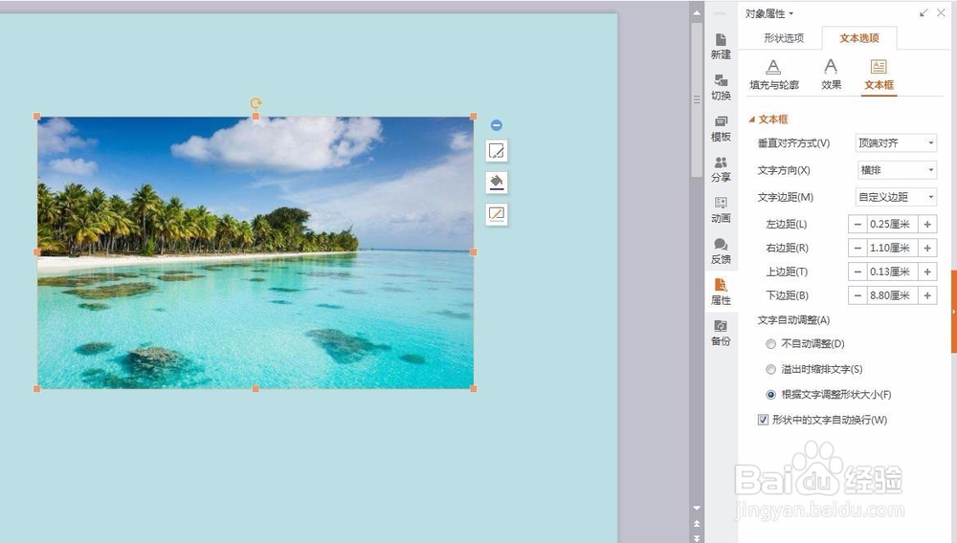
Task: Open the 动画 animation panel
Action: [x=721, y=209]
